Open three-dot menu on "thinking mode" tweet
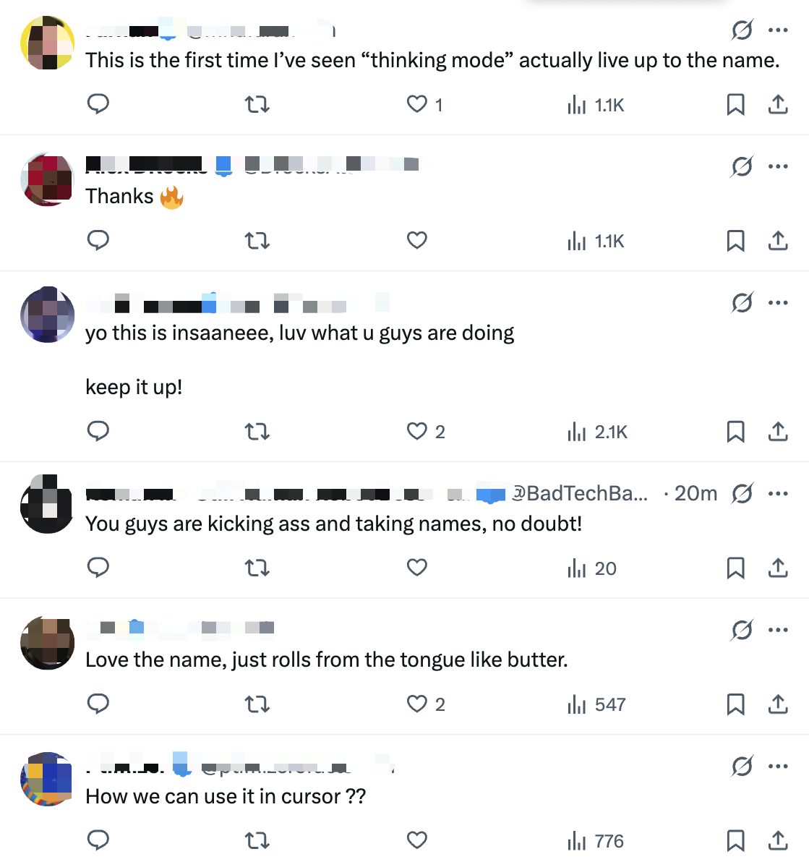Viewport: 809px width, 862px height. (779, 30)
